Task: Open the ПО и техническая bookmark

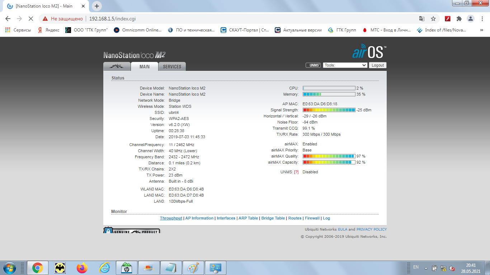Action: 191,30
